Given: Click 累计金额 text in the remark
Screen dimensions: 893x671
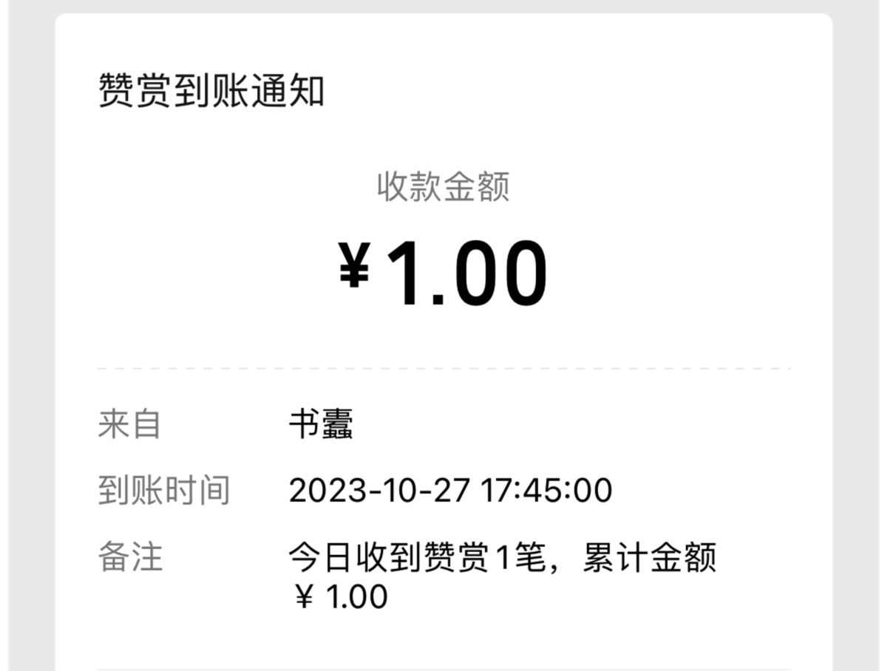Looking at the screenshot, I should 650,557.
